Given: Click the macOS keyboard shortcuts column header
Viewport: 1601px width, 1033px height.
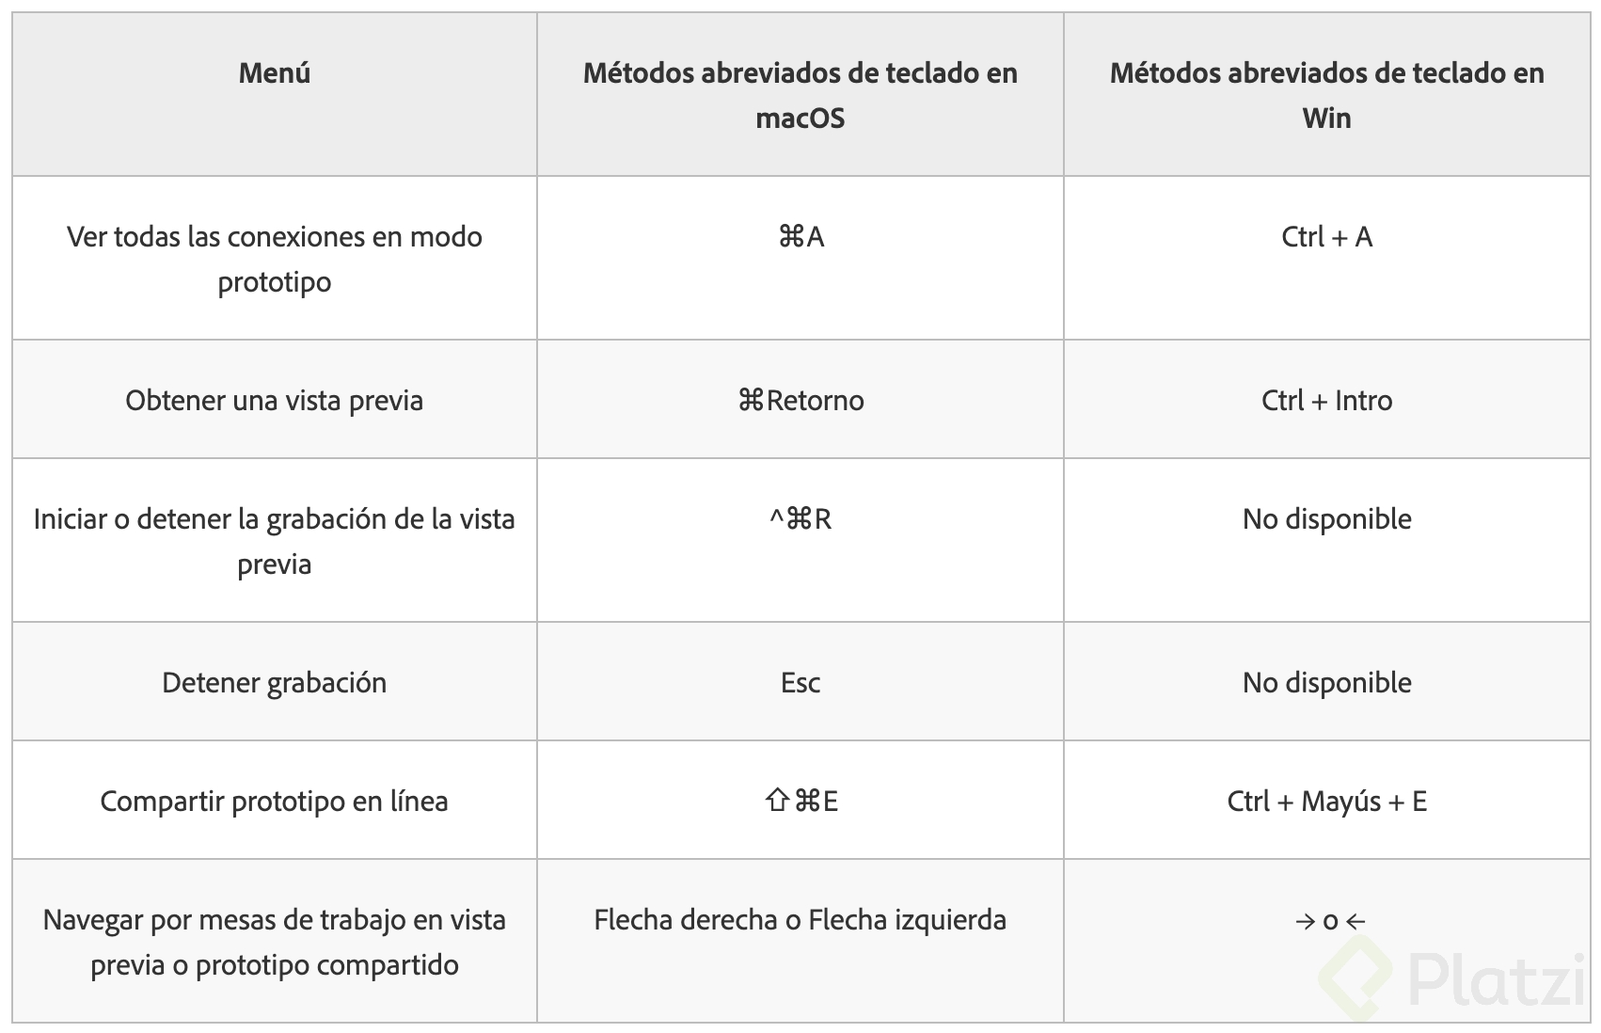Looking at the screenshot, I should (800, 94).
